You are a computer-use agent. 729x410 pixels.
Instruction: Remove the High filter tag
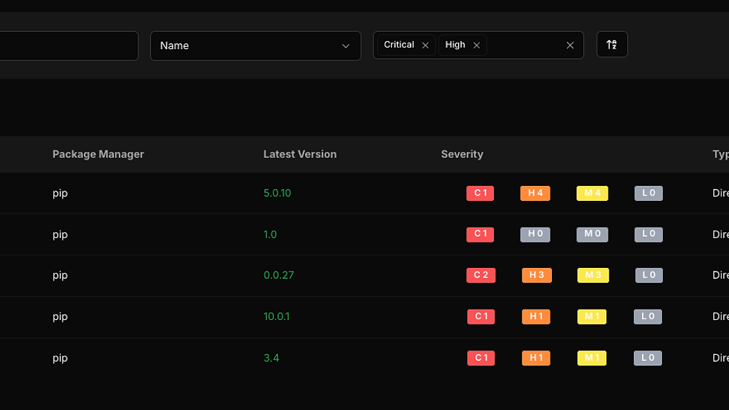click(477, 45)
